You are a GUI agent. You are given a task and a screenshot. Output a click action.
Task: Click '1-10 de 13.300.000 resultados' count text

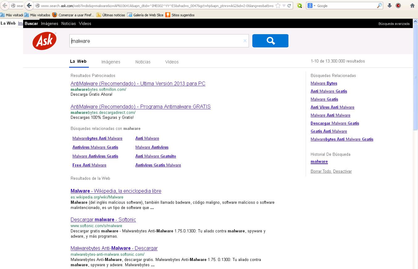pyautogui.click(x=338, y=61)
